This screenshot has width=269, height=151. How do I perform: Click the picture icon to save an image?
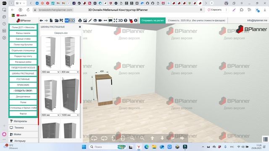(x=85, y=21)
